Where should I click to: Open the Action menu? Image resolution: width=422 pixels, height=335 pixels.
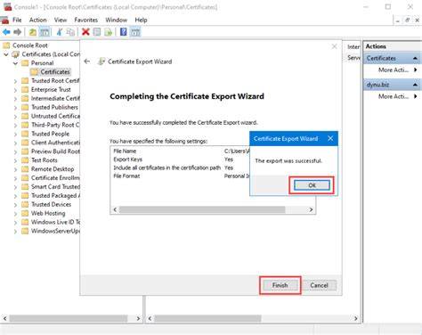pos(37,20)
